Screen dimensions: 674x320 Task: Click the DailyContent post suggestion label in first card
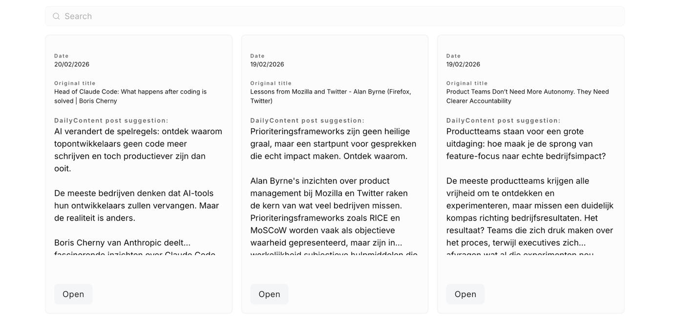point(111,120)
